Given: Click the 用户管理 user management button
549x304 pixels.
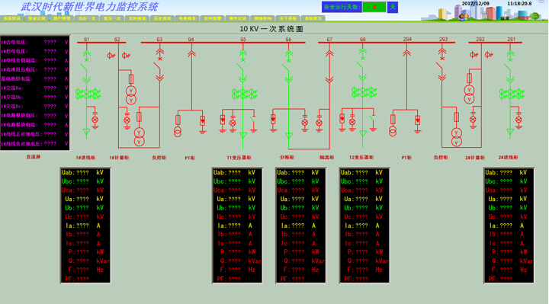Looking at the screenshot, I should (x=62, y=18).
